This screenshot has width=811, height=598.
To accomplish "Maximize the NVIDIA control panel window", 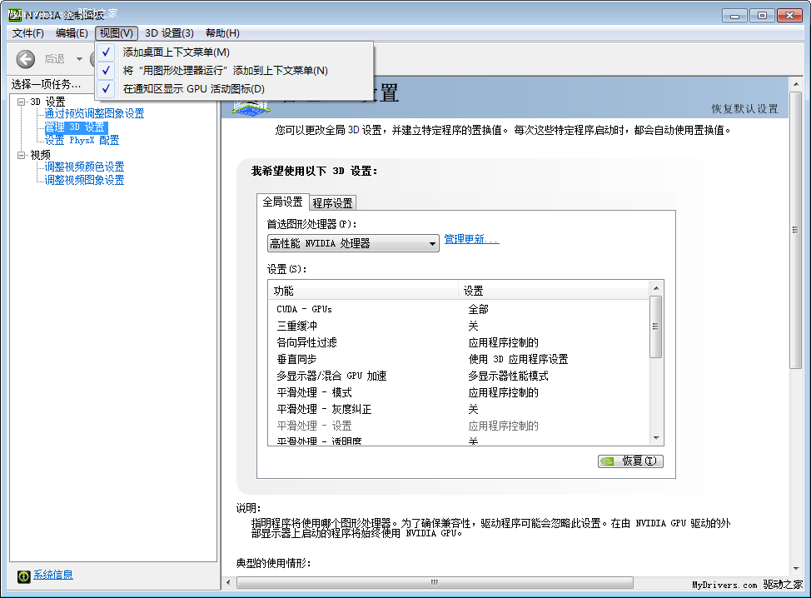I will pyautogui.click(x=762, y=16).
